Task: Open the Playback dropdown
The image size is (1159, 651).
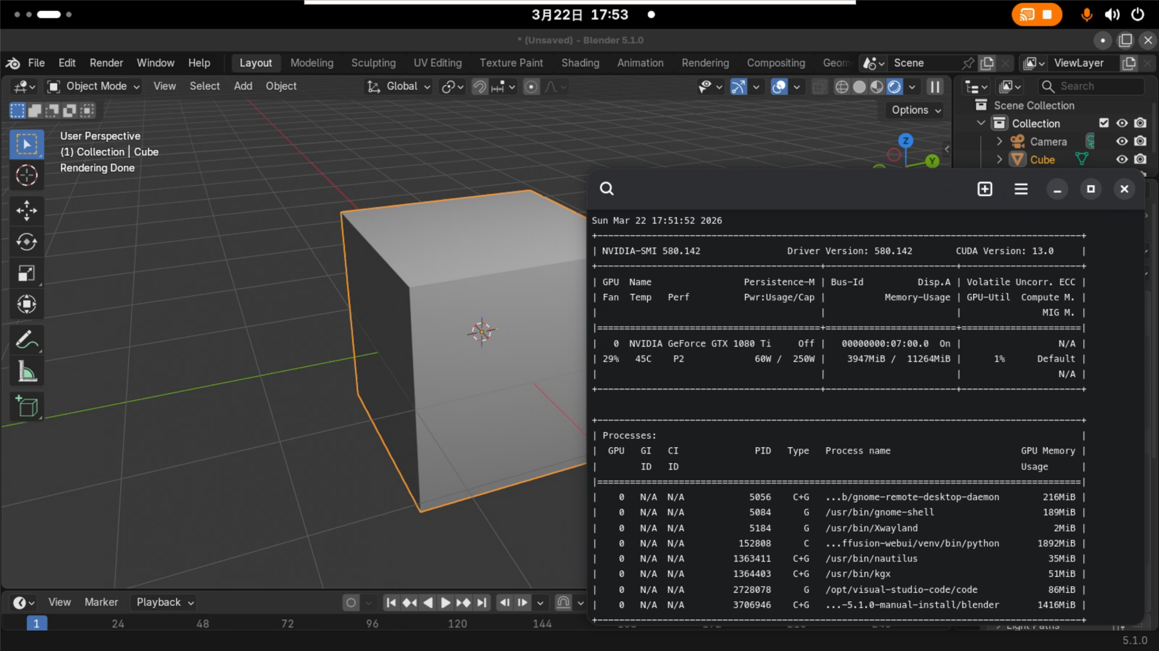Action: tap(165, 603)
